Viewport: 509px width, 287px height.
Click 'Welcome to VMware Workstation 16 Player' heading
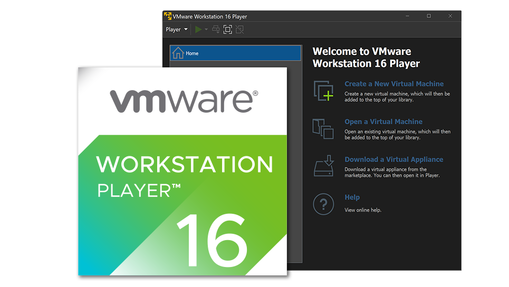click(x=366, y=57)
